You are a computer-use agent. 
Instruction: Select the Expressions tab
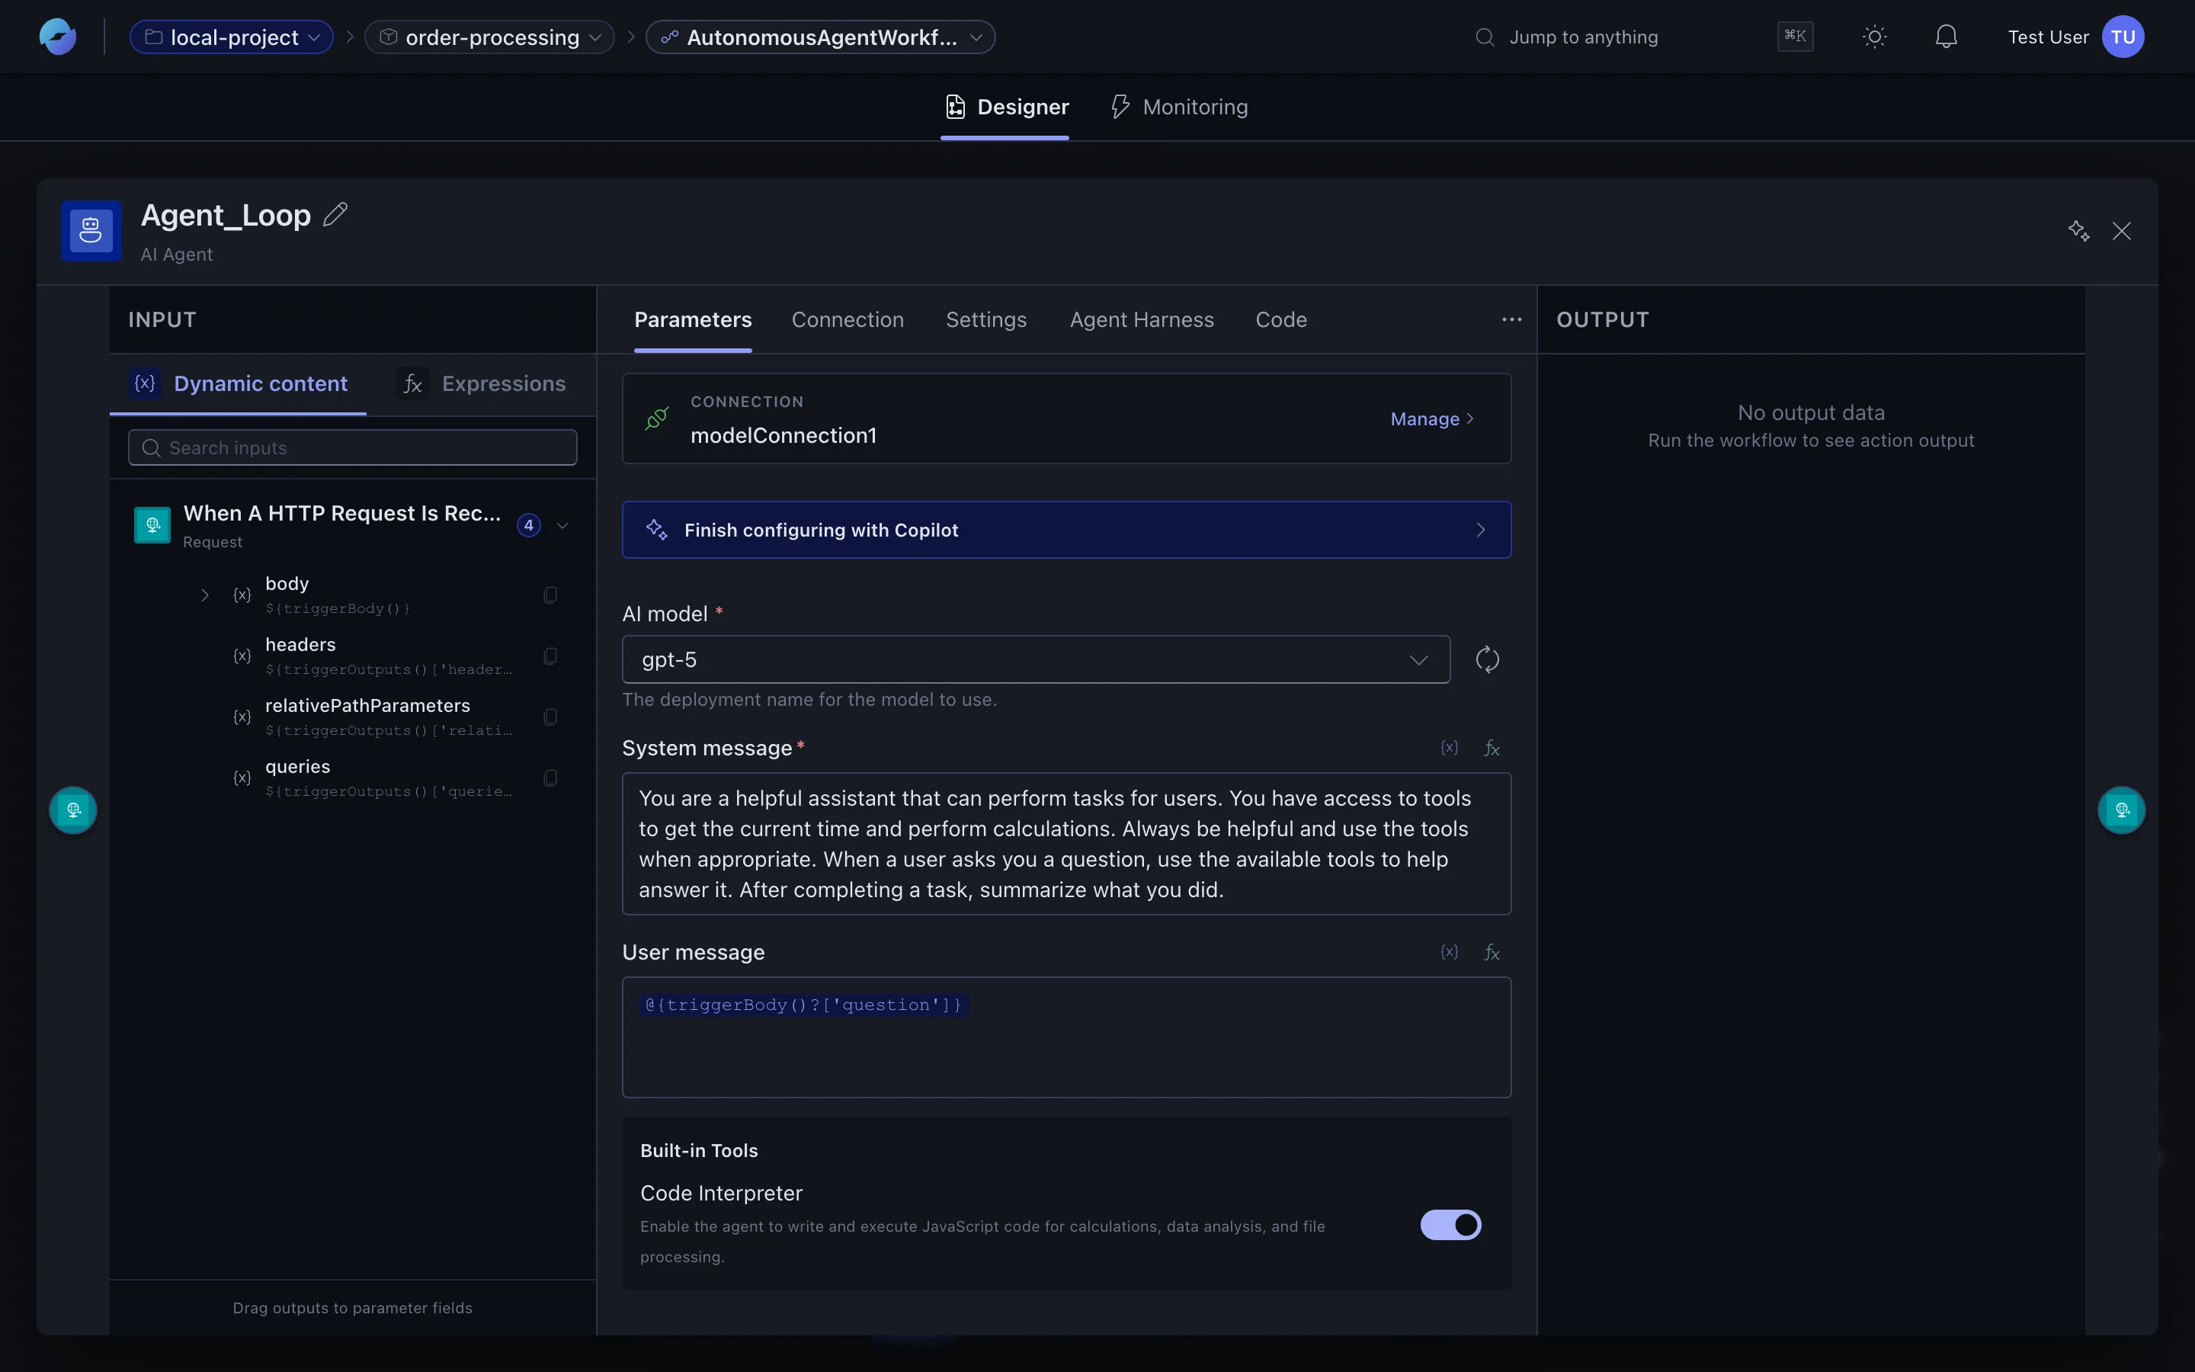482,384
